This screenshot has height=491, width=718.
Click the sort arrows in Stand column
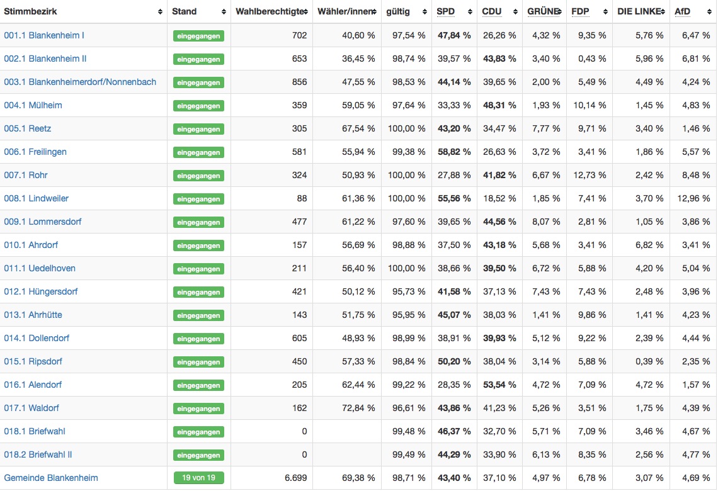[x=224, y=12]
